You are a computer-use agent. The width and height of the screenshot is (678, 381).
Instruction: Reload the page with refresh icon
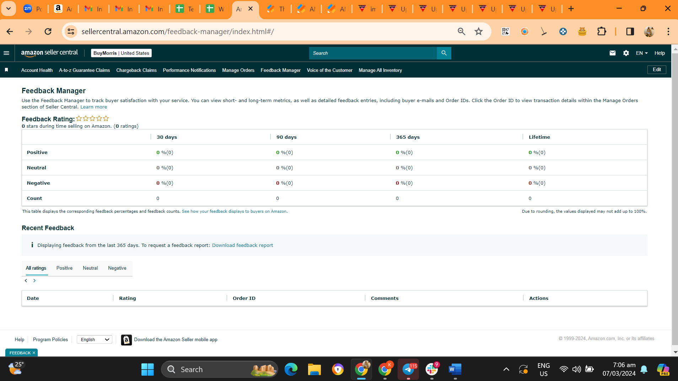[x=48, y=32]
